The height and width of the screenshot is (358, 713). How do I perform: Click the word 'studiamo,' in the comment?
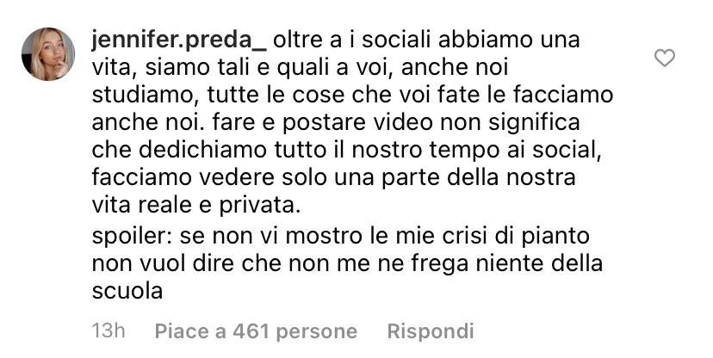(146, 96)
